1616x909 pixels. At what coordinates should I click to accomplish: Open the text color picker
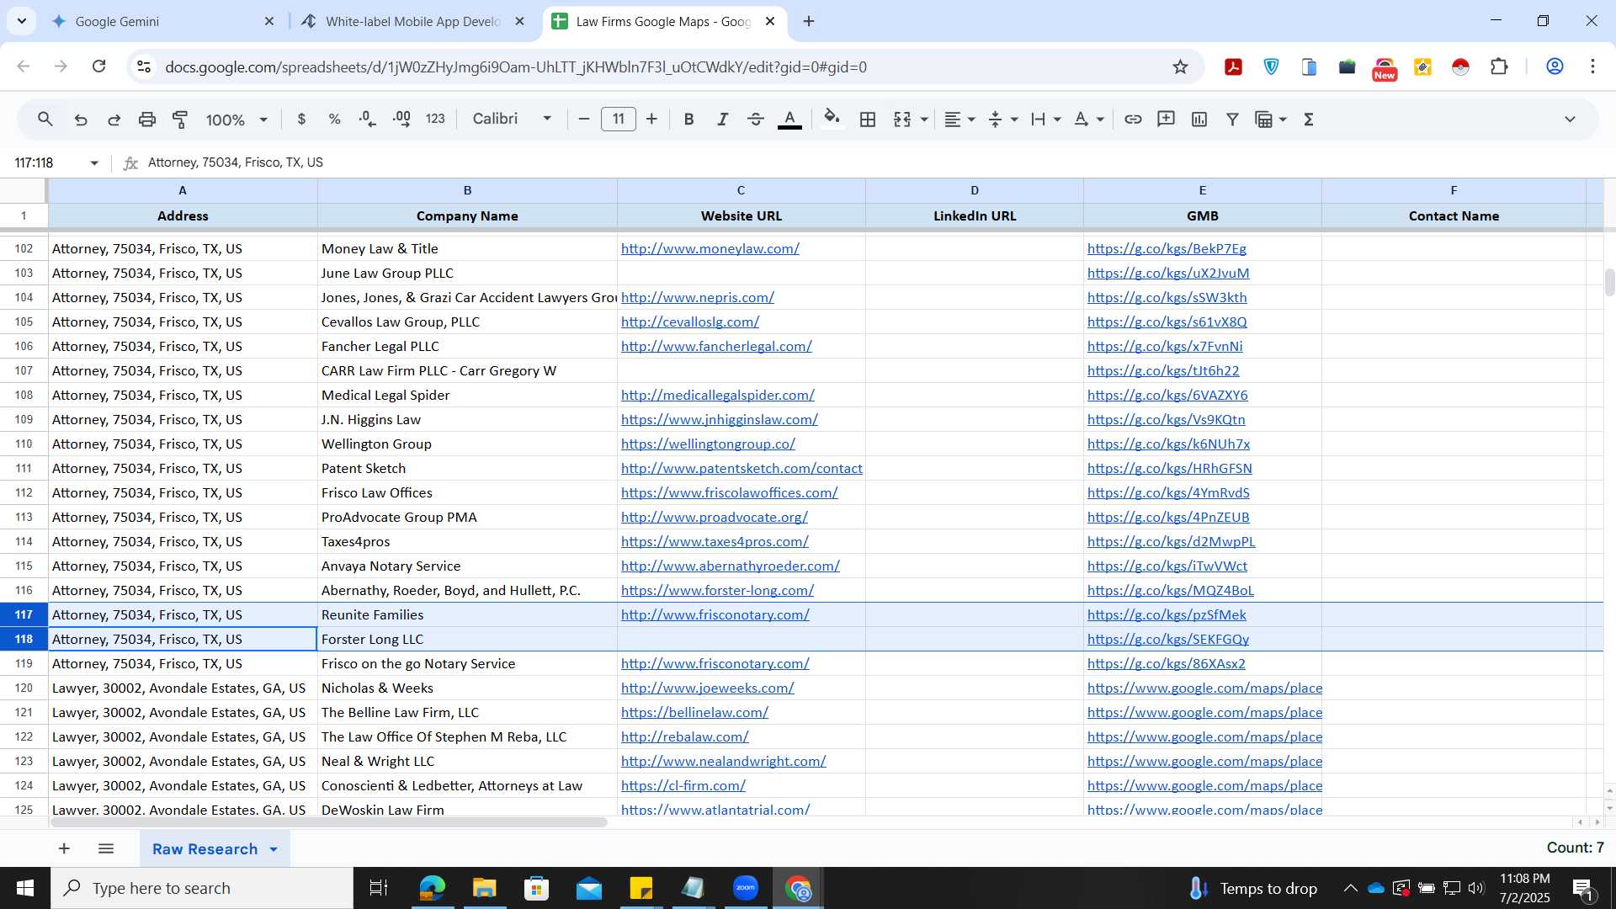click(789, 120)
